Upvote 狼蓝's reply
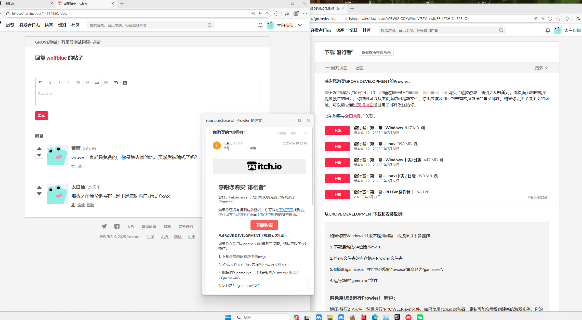The image size is (582, 320). (x=39, y=149)
